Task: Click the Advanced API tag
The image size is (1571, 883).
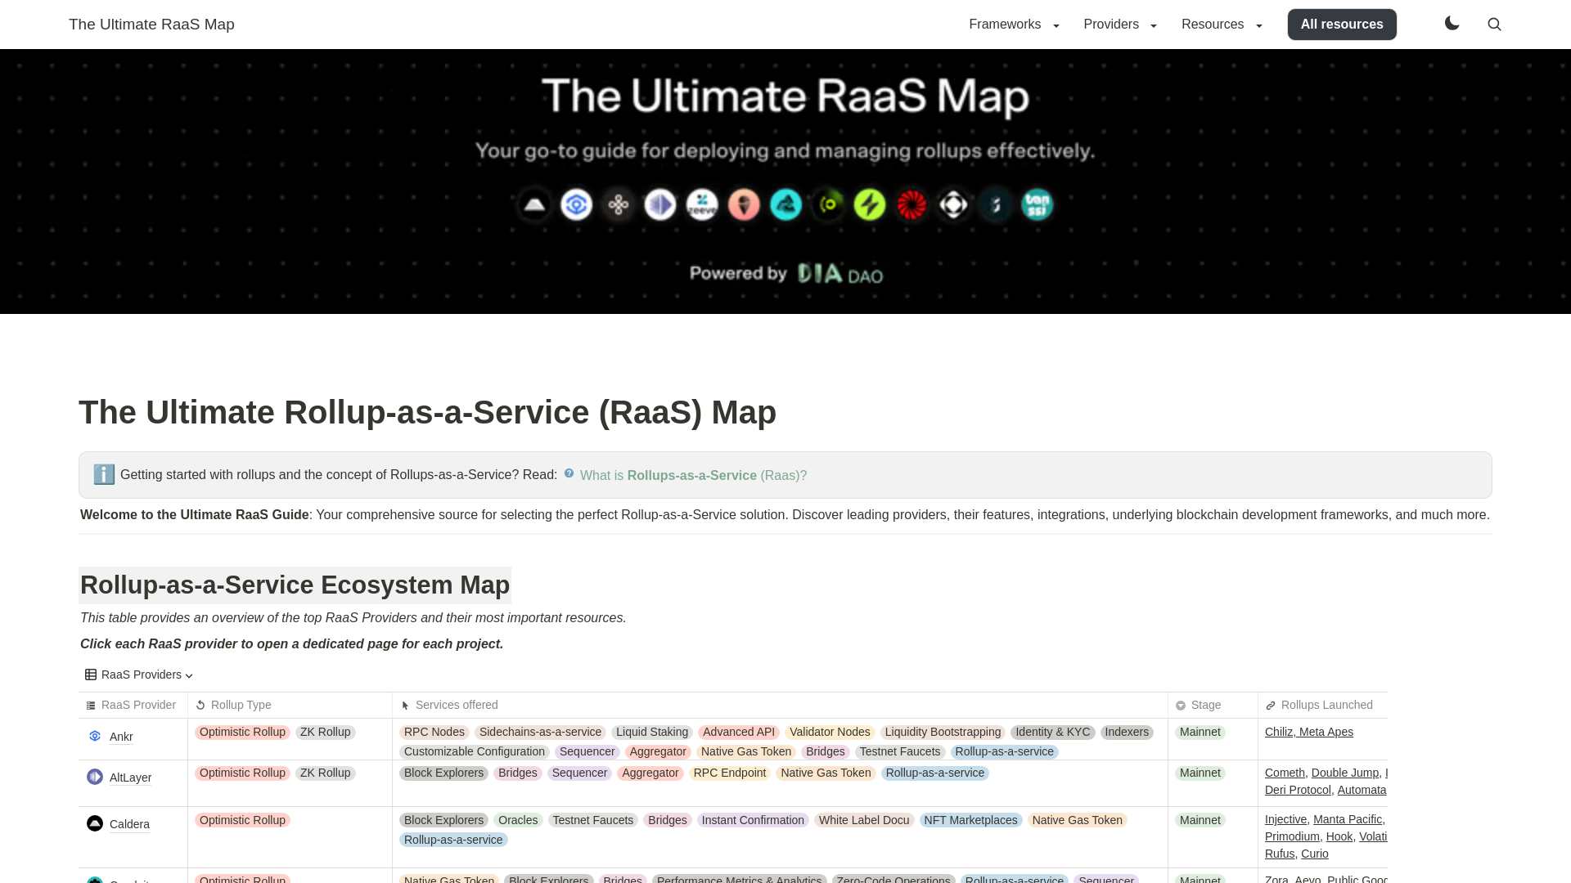Action: pos(739,732)
